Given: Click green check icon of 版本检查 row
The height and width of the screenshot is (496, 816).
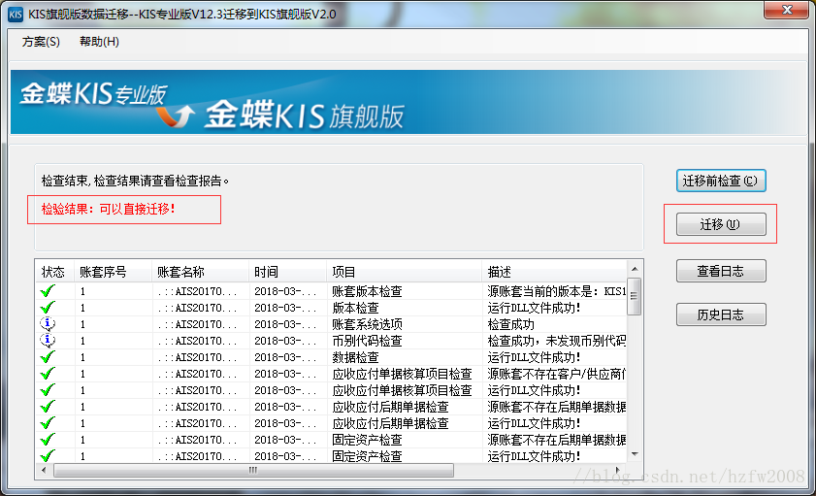Looking at the screenshot, I should click(x=48, y=308).
